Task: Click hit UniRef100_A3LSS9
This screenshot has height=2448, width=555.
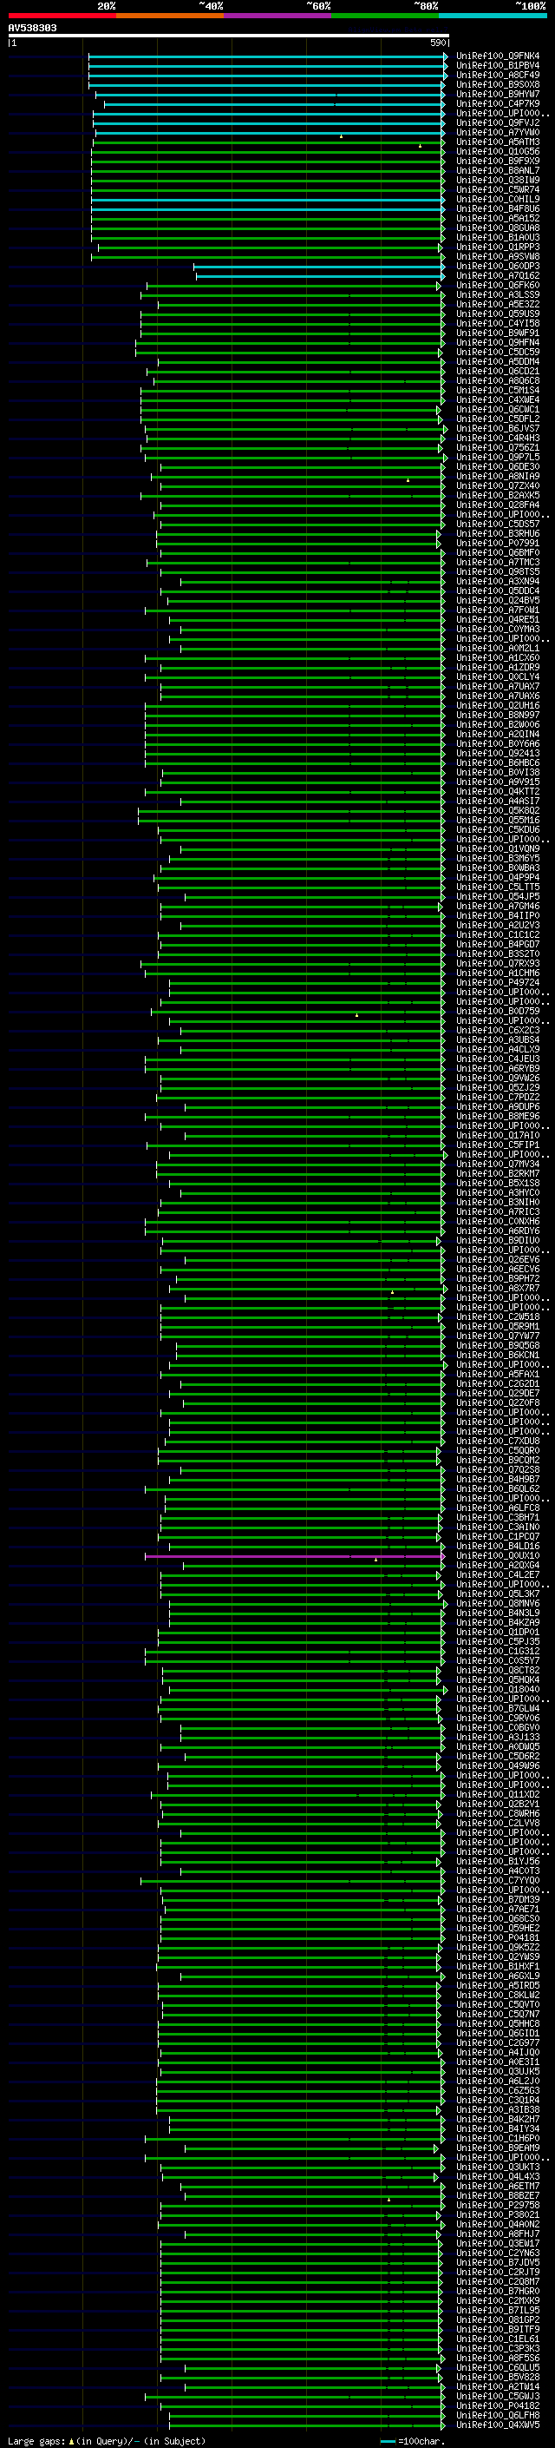Action: click(x=498, y=294)
